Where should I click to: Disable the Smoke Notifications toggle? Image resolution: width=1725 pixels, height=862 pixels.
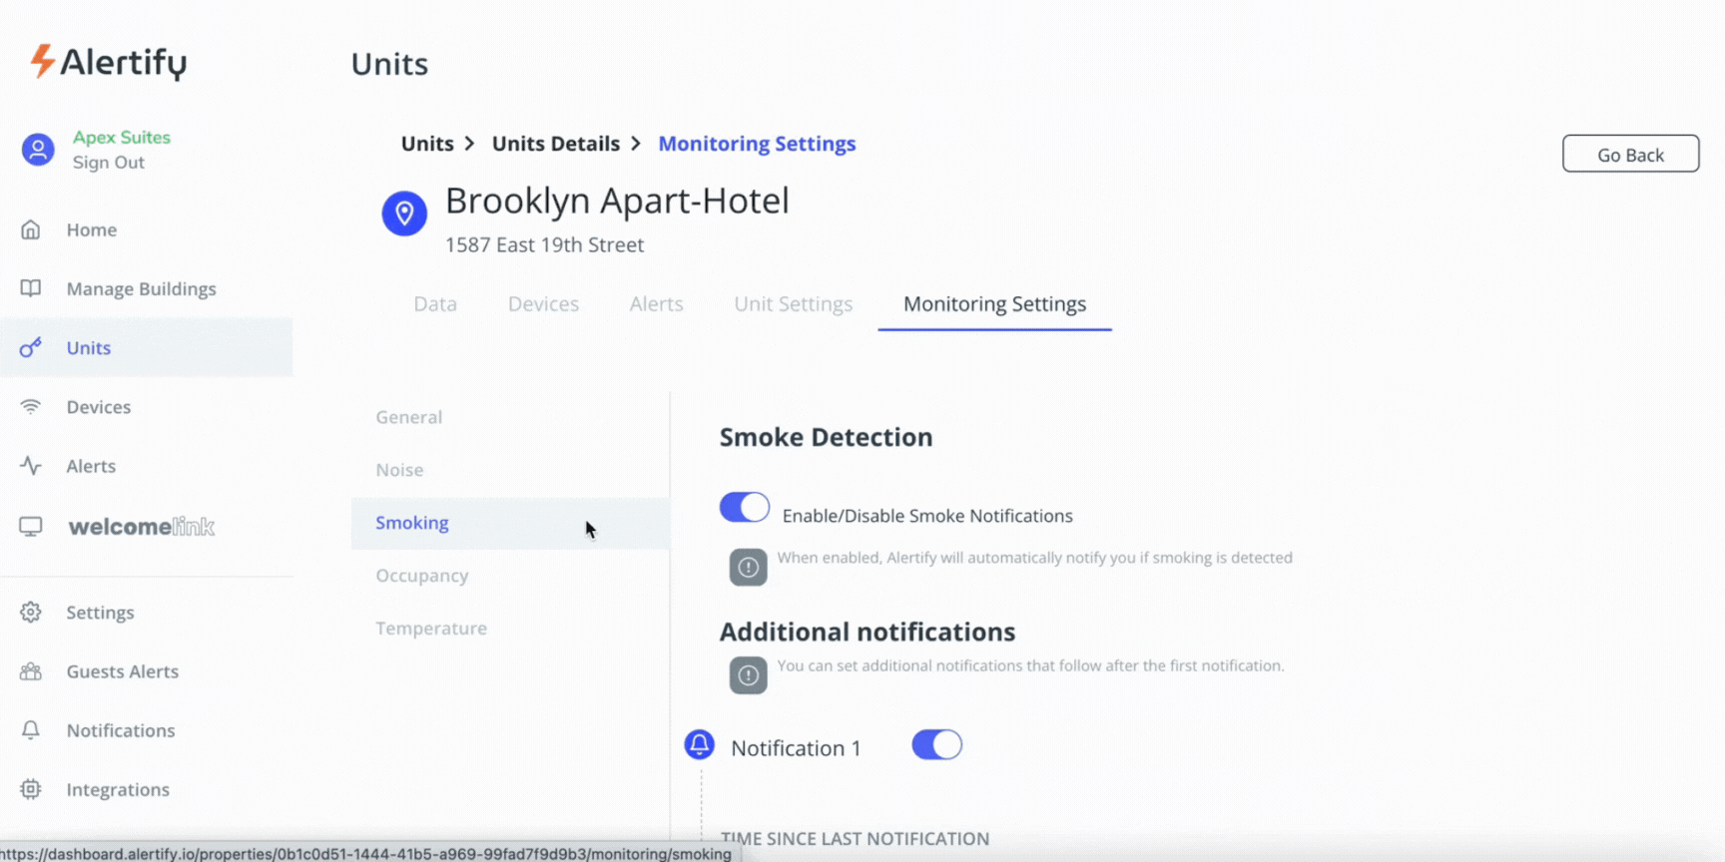pos(745,508)
